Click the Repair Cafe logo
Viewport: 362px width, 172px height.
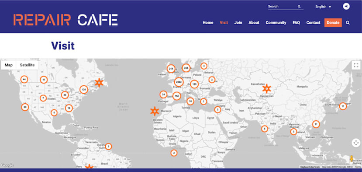(x=66, y=20)
